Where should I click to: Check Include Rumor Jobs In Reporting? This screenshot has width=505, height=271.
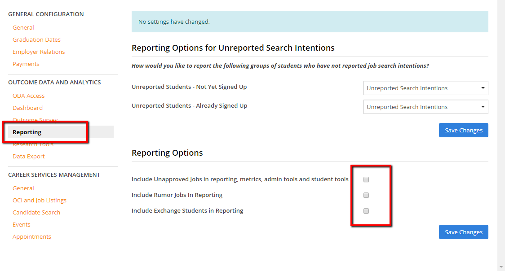[x=366, y=195]
